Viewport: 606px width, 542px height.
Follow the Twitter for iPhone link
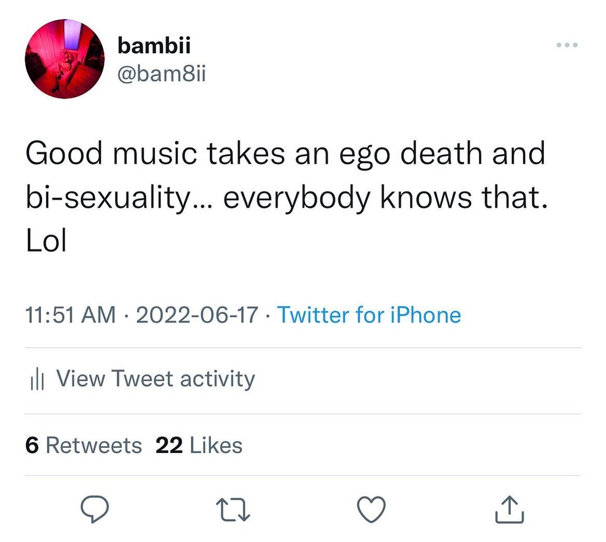(369, 315)
